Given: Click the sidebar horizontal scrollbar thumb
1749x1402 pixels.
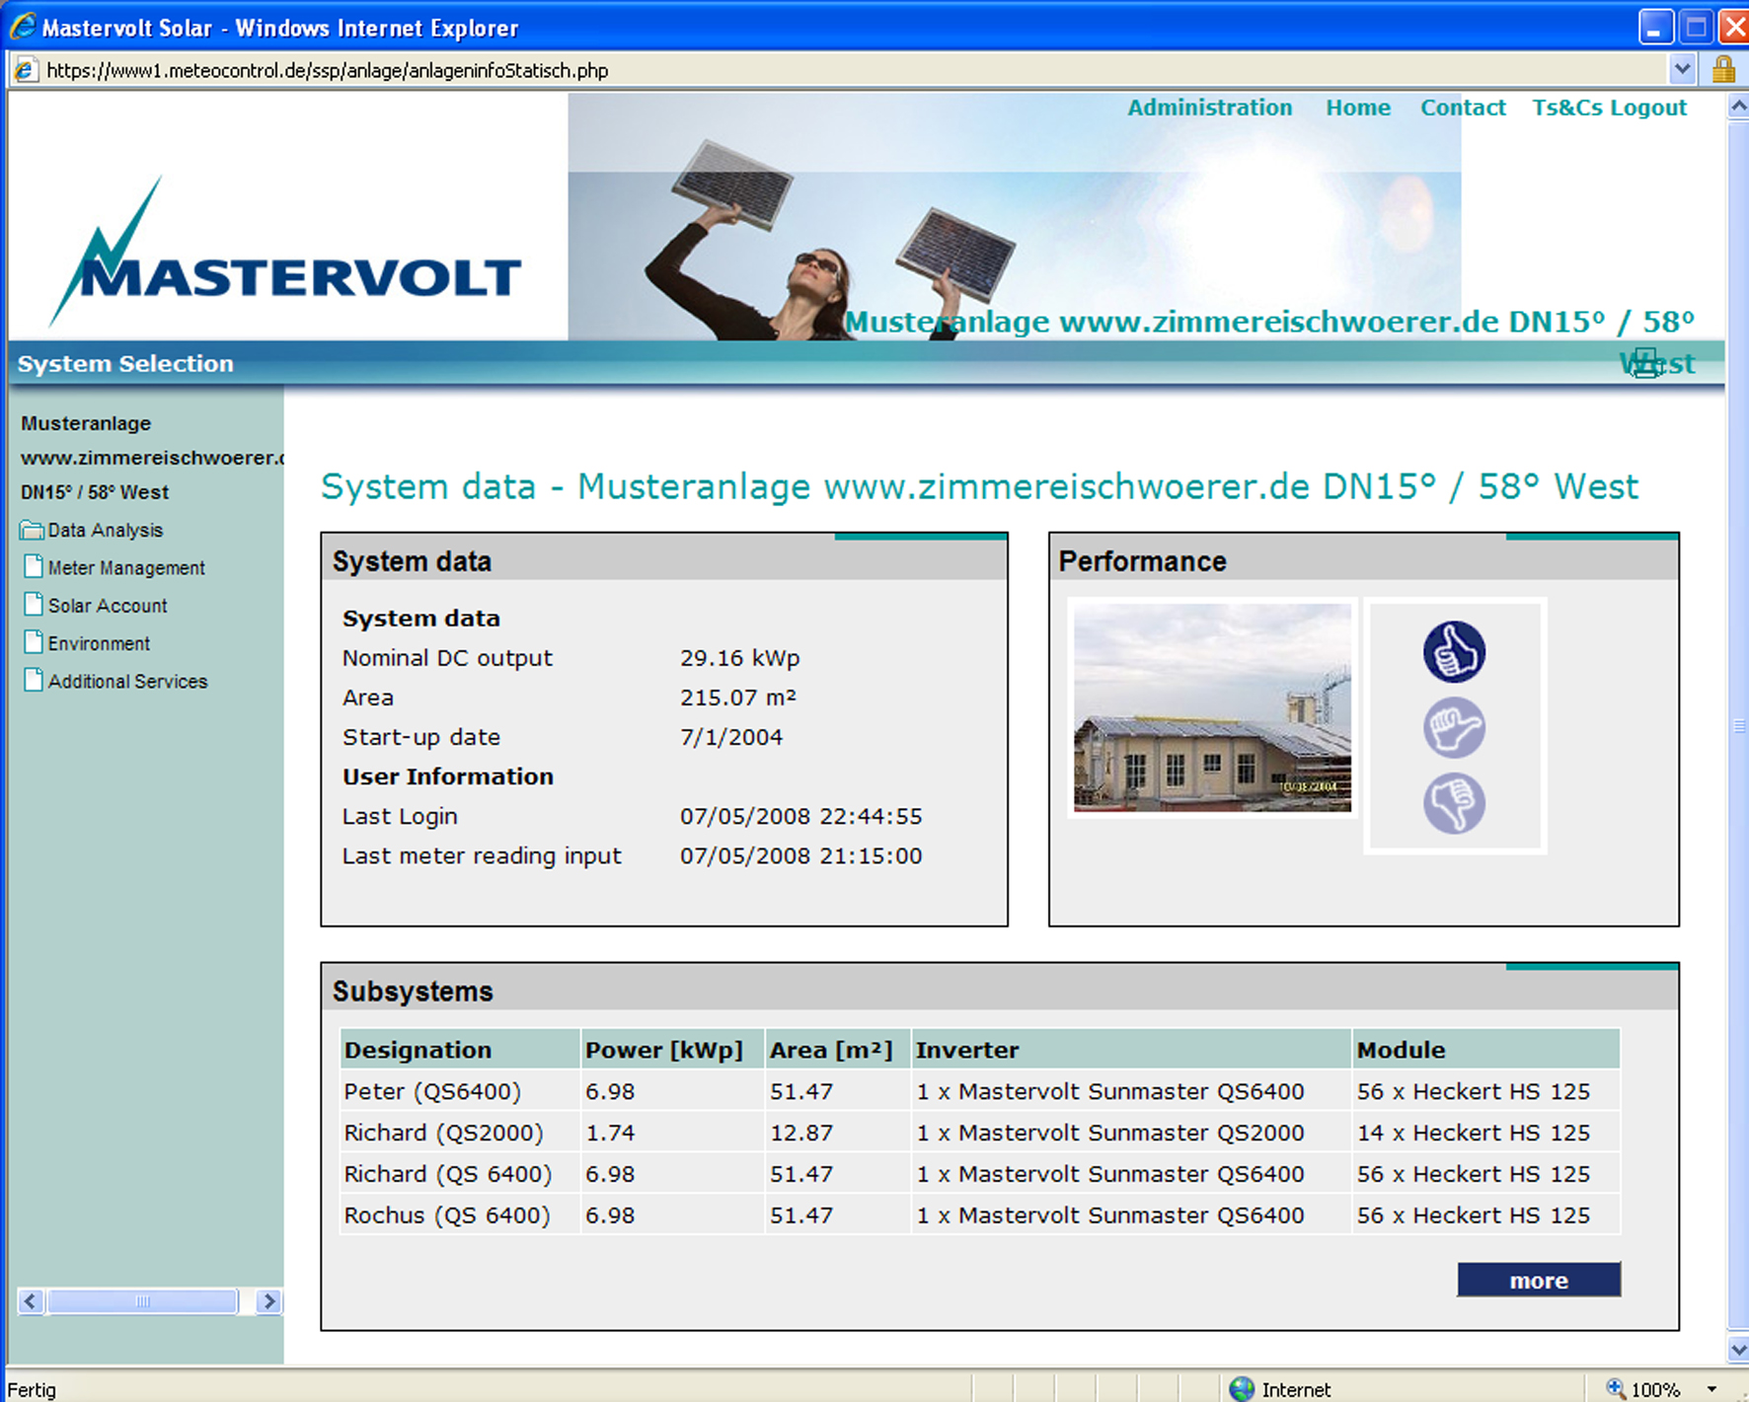Looking at the screenshot, I should point(143,1301).
